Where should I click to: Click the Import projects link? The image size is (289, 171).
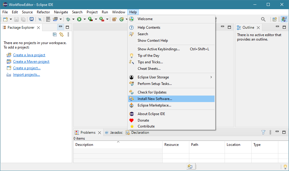[26, 75]
